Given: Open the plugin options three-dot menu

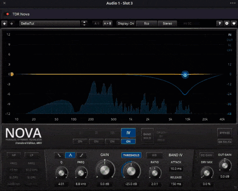Looking at the screenshot, I should click(x=233, y=3).
